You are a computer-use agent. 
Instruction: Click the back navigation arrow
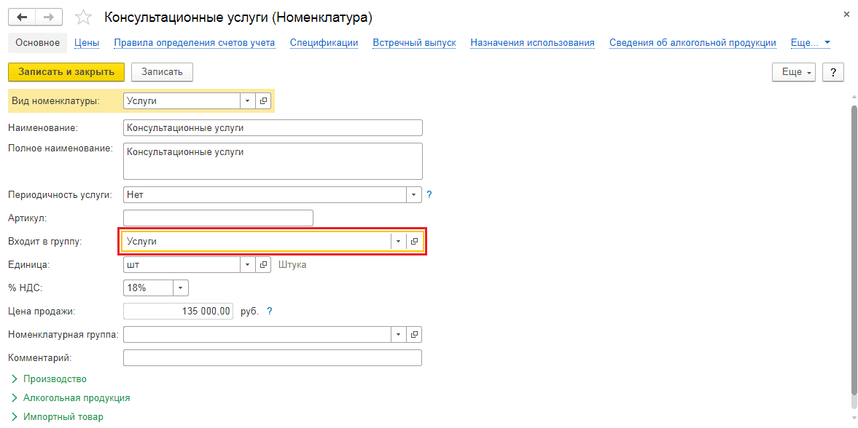point(22,17)
